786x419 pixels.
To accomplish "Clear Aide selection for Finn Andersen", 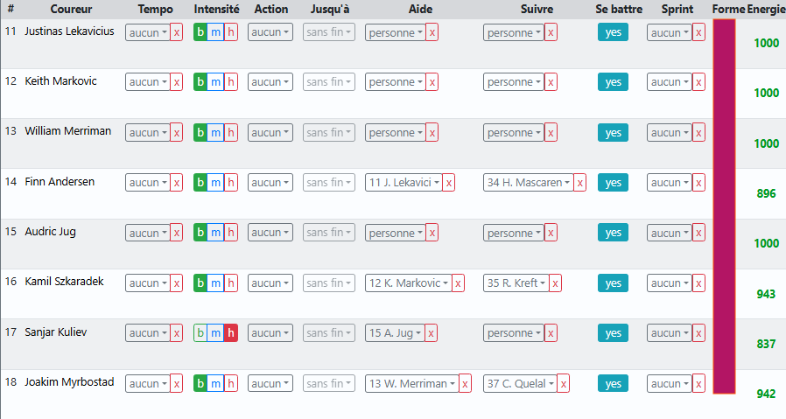I will pyautogui.click(x=448, y=183).
